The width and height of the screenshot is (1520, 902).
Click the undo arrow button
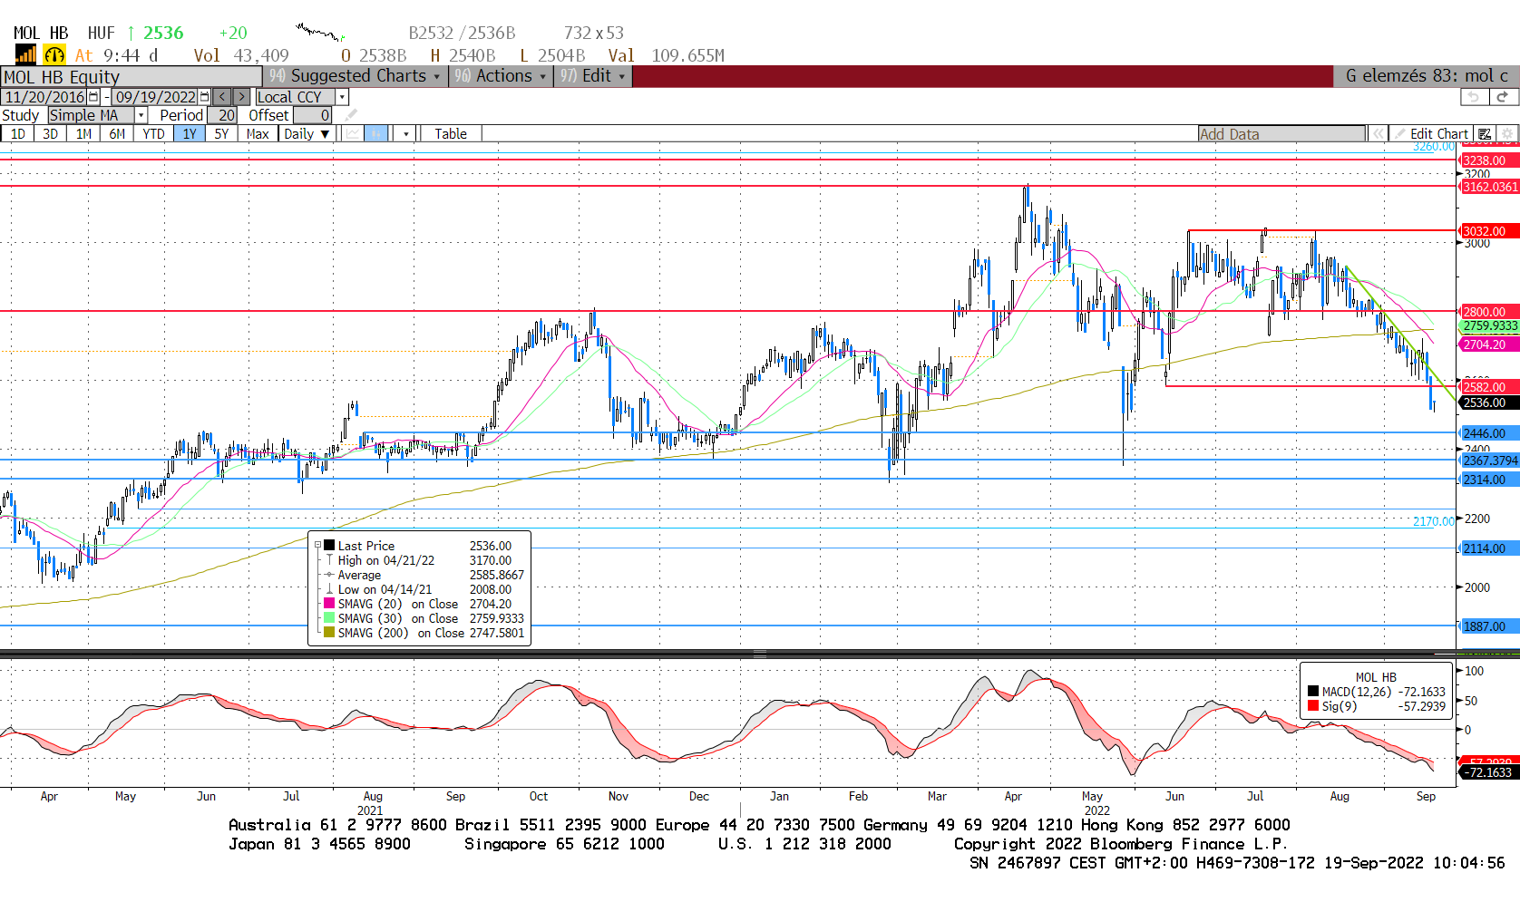click(x=1474, y=97)
